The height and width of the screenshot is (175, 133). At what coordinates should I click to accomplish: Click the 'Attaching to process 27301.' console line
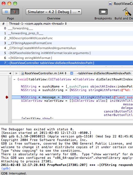tap(27, 161)
